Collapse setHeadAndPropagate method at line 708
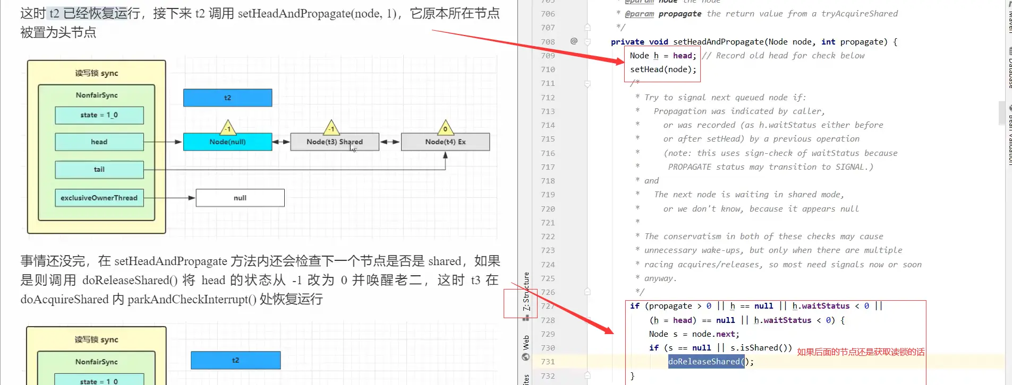Image resolution: width=1012 pixels, height=385 pixels. tap(588, 41)
